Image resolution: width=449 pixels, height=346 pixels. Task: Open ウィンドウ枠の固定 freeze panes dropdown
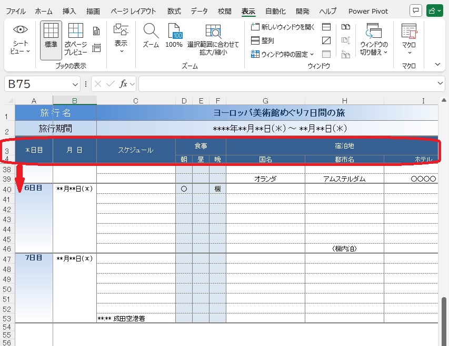tap(283, 54)
